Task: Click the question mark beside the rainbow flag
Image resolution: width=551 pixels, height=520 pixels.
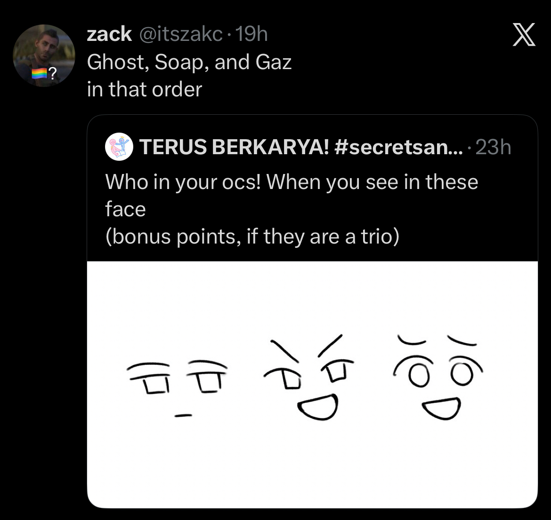Action: 53,73
